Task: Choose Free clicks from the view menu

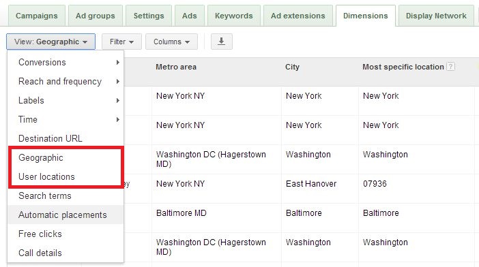Action: coord(66,234)
